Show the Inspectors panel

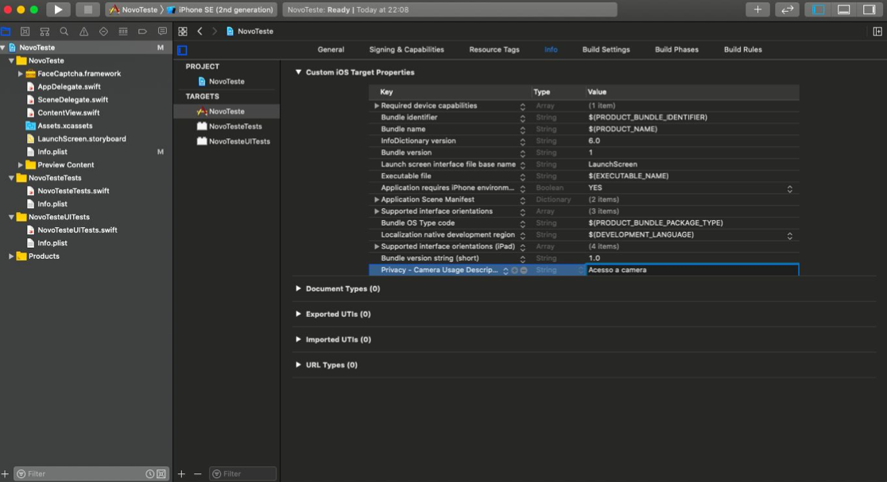(869, 10)
